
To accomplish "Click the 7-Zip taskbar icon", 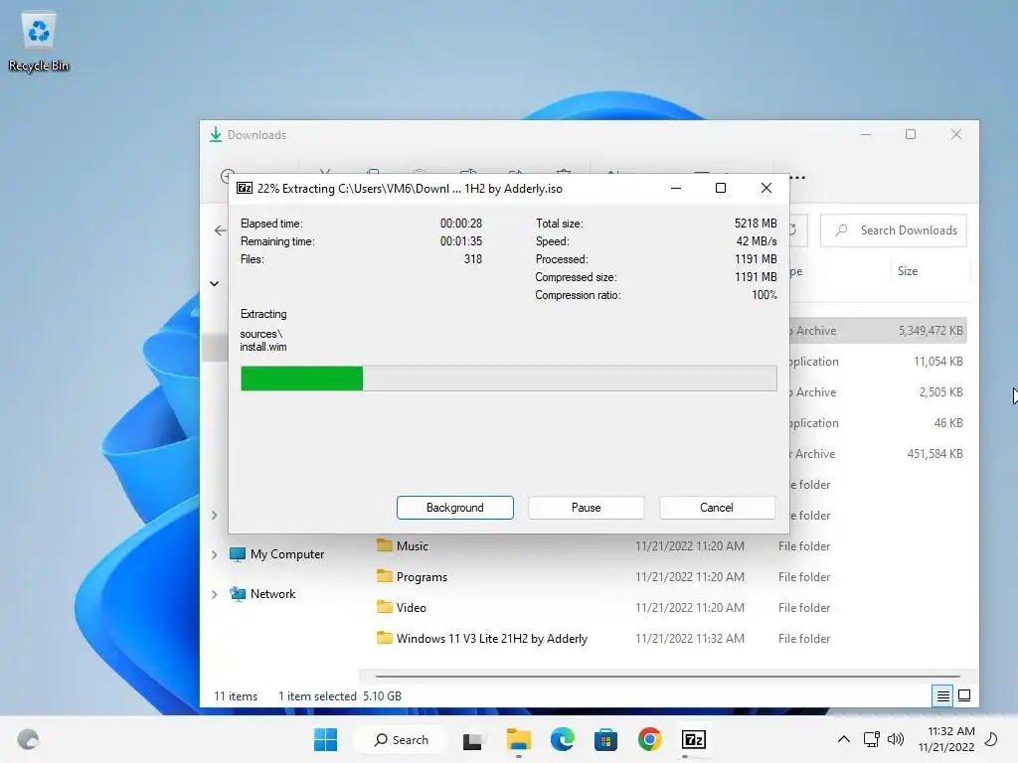I will (x=693, y=739).
